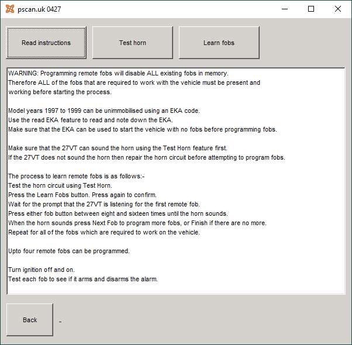Maximize the pscan.uk window
Viewport: 352px width, 345px height.
tap(311, 9)
